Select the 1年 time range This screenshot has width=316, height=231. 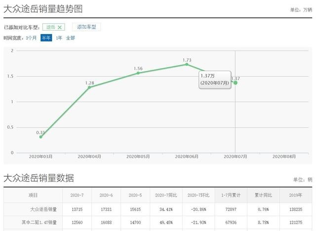[x=59, y=38]
